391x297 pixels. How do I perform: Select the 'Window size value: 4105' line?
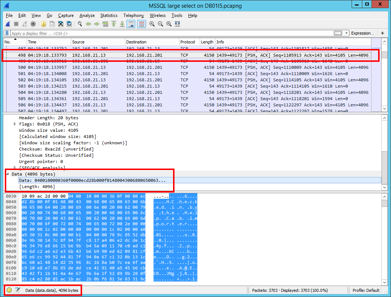[49, 130]
